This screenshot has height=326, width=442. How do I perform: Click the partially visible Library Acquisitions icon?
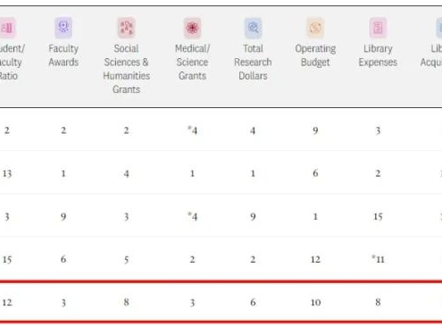tap(439, 28)
